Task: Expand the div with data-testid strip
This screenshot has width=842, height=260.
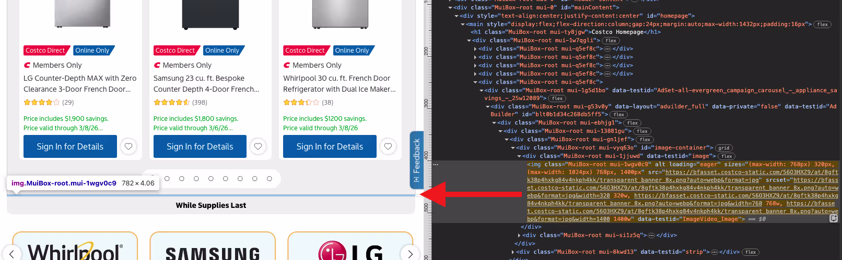Action: [512, 252]
